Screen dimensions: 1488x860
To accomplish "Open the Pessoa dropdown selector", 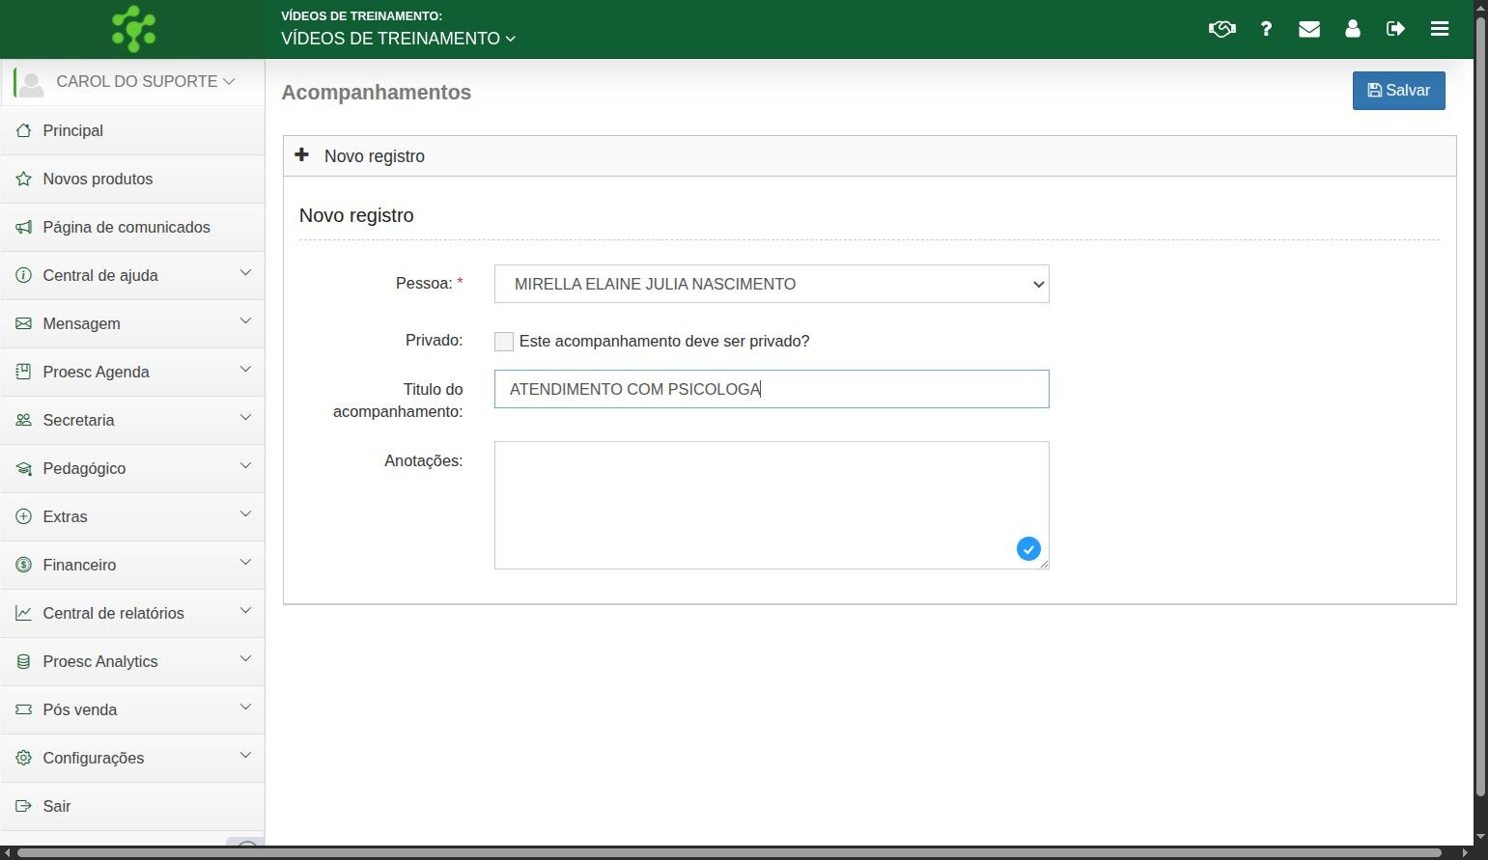I will coord(772,284).
